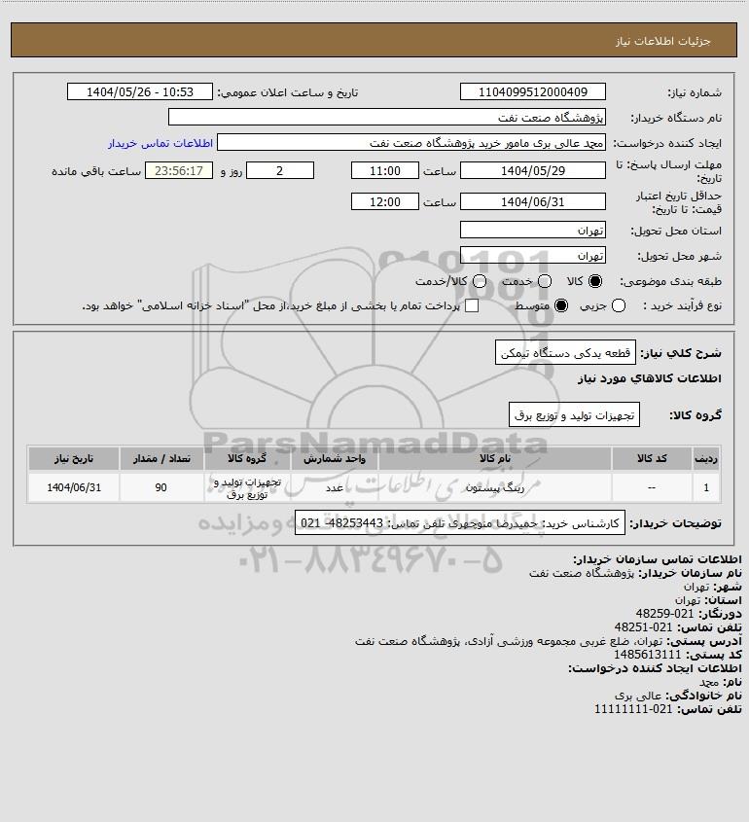
Task: Click the buyer name field پژوهشگاه صنعت نفت
Action: tap(387, 117)
